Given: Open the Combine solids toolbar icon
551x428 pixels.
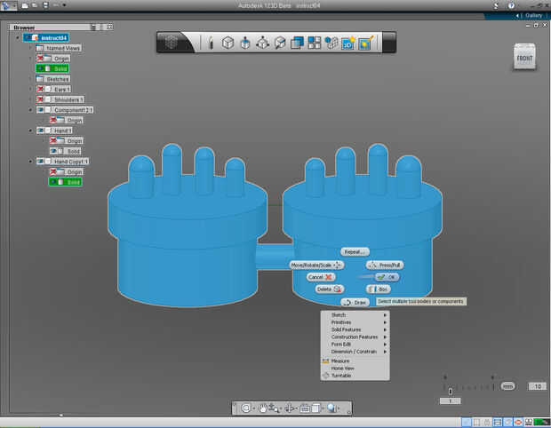Looking at the screenshot, I should coord(297,43).
